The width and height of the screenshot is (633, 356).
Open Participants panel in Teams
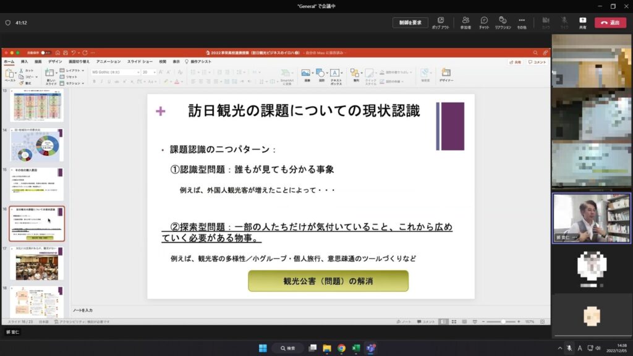(465, 23)
